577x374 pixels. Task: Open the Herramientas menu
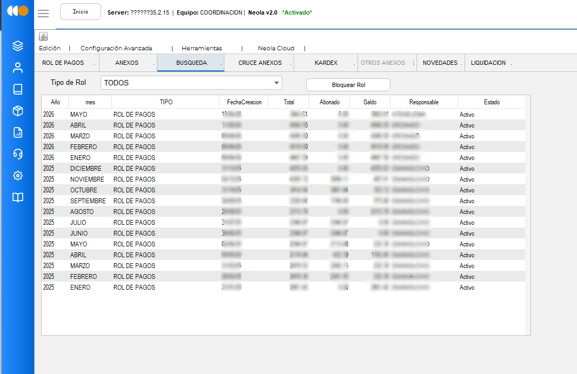pos(202,48)
